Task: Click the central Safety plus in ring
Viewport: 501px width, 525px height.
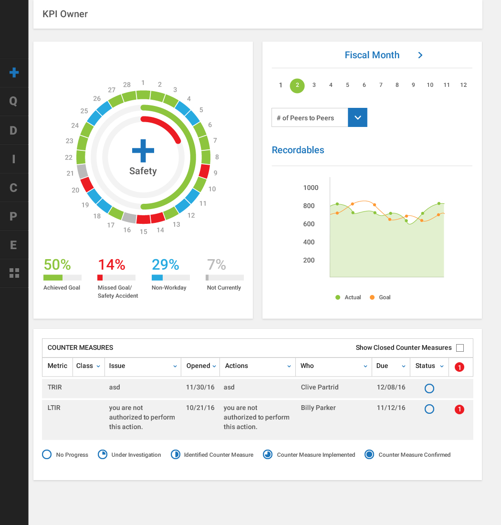Action: 143,150
